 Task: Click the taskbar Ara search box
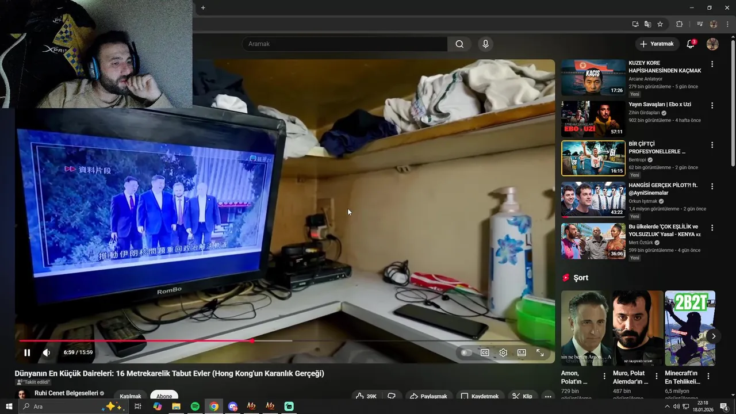pyautogui.click(x=73, y=407)
